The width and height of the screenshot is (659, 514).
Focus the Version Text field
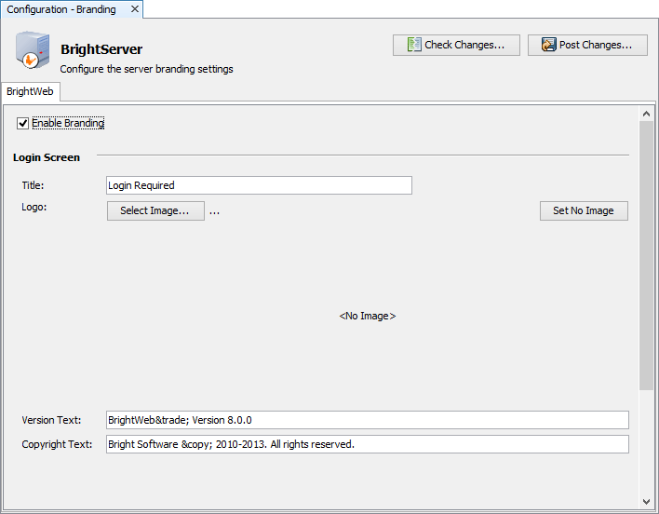pos(367,420)
